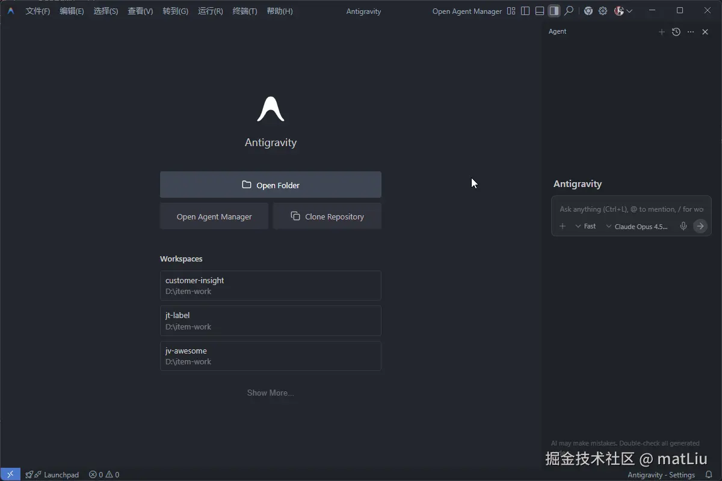
Task: Open the customize layout icon
Action: point(511,11)
